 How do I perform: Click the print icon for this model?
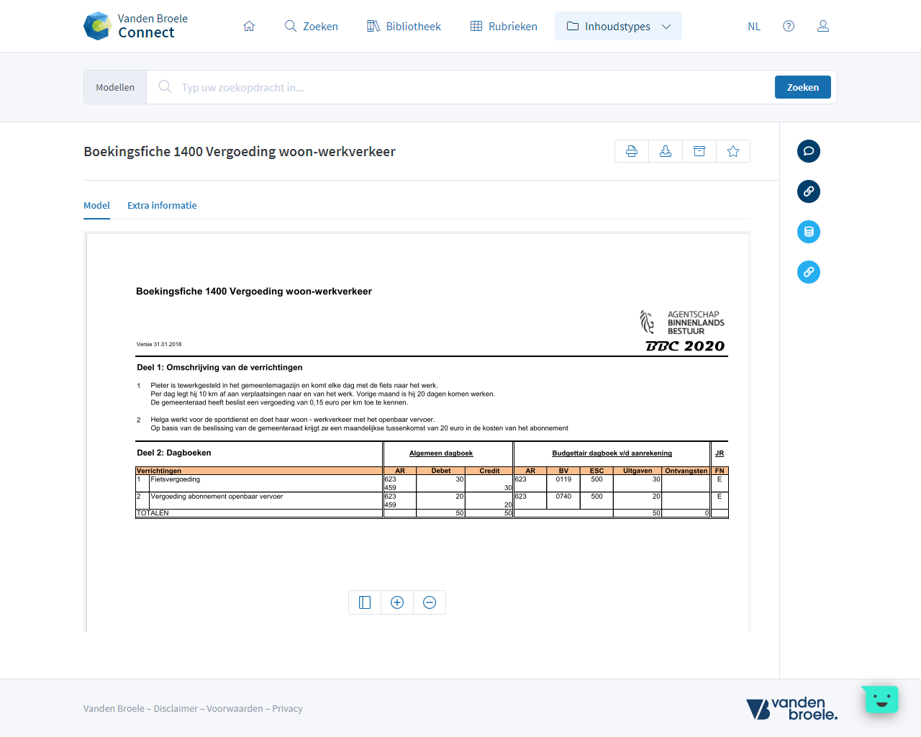pyautogui.click(x=632, y=151)
